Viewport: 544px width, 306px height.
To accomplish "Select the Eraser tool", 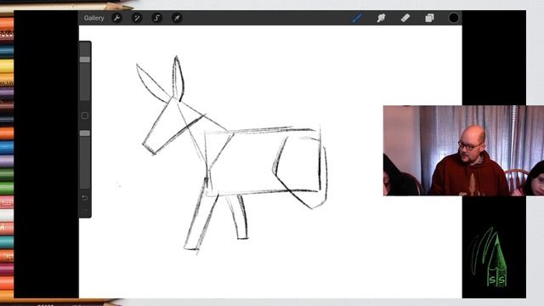I will tap(405, 18).
